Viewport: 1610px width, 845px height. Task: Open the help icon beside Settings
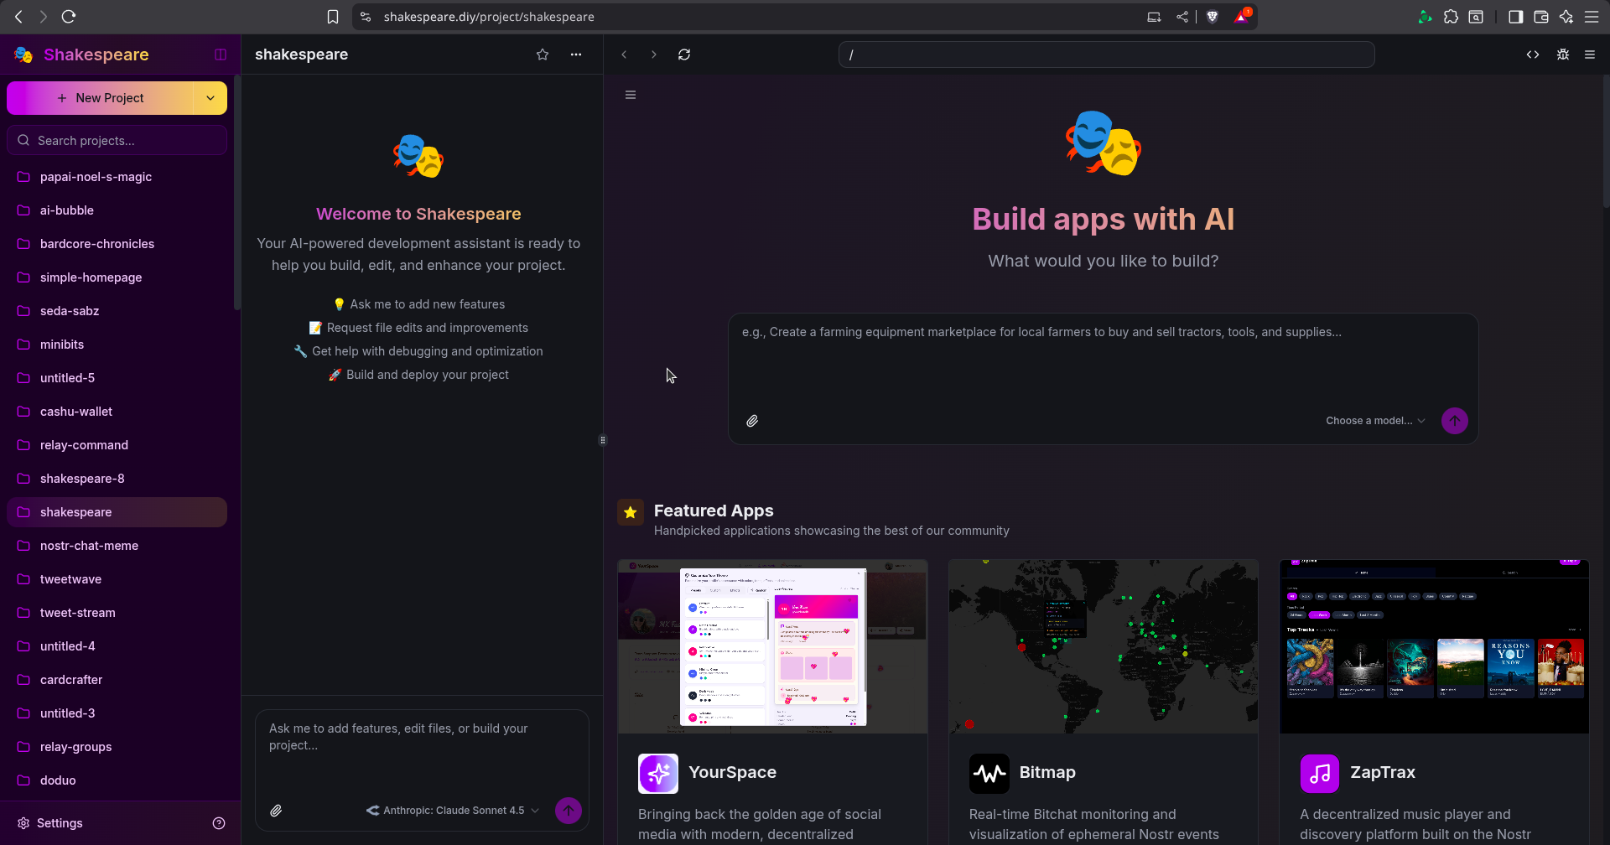coord(219,823)
